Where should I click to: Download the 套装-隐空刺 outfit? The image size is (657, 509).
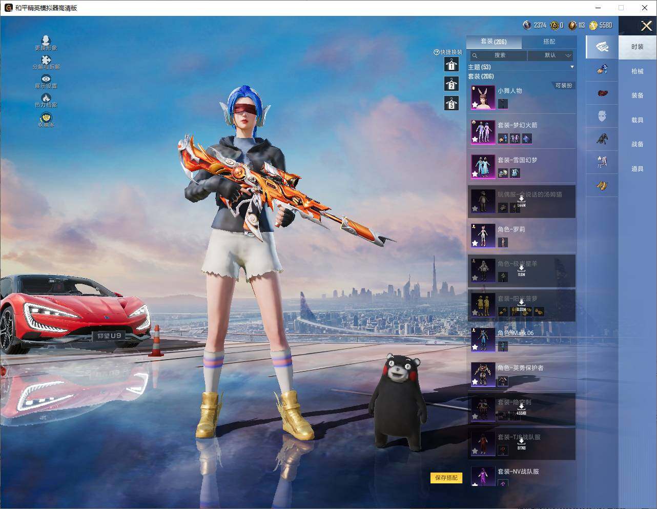521,408
